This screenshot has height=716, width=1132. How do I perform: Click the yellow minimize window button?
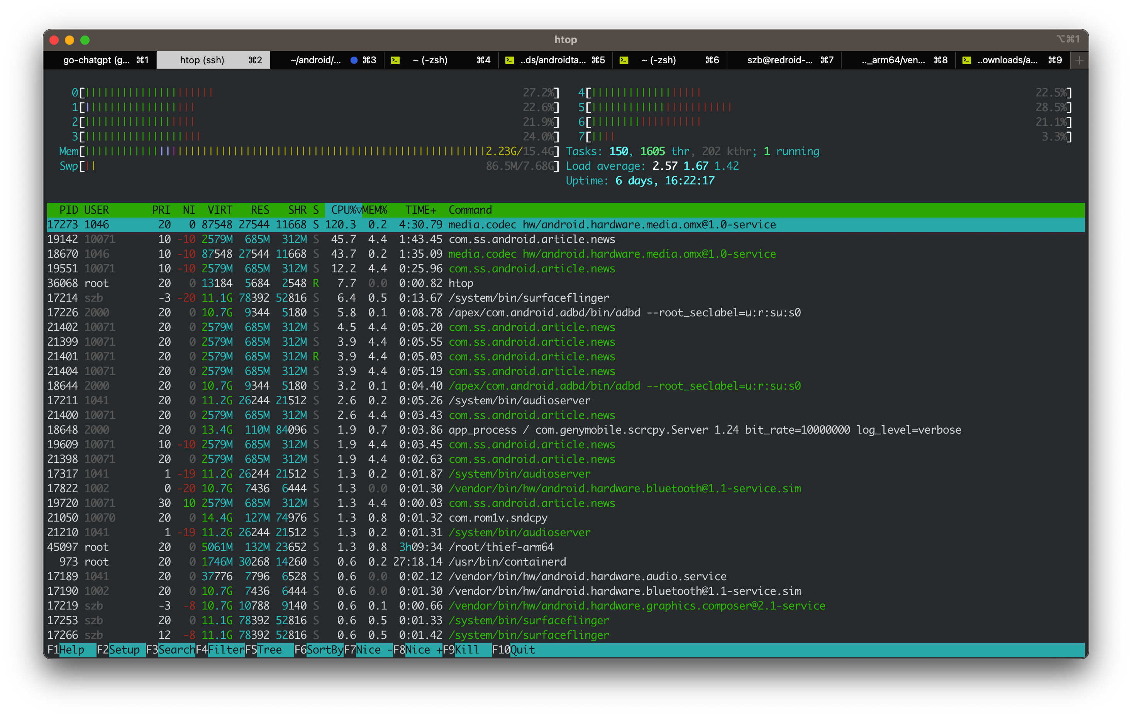tap(69, 40)
